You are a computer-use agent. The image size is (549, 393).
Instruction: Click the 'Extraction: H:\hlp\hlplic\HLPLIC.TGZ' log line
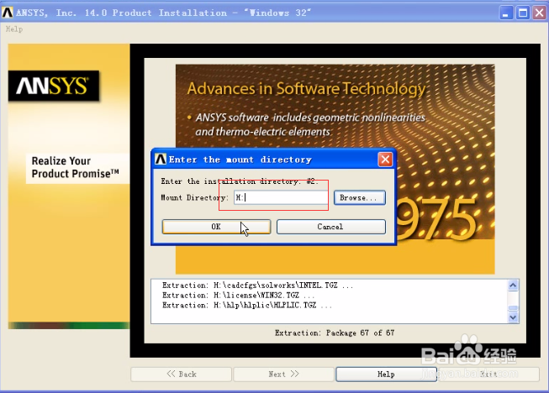coord(246,305)
